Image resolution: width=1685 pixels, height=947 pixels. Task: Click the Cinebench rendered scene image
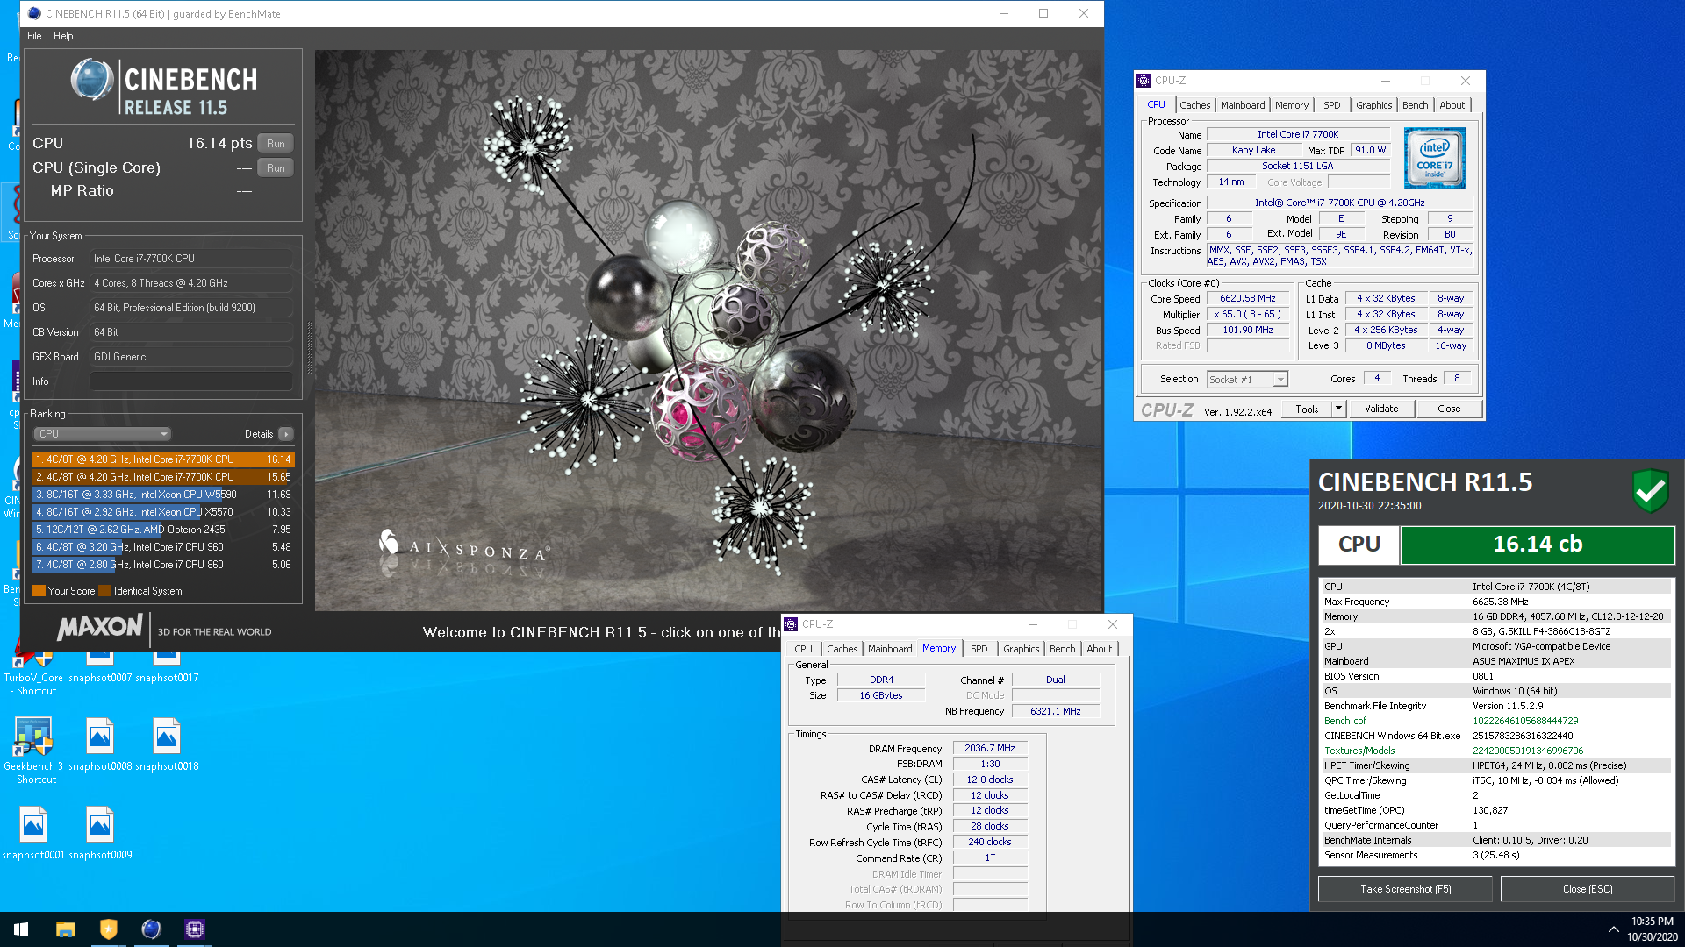(x=708, y=331)
